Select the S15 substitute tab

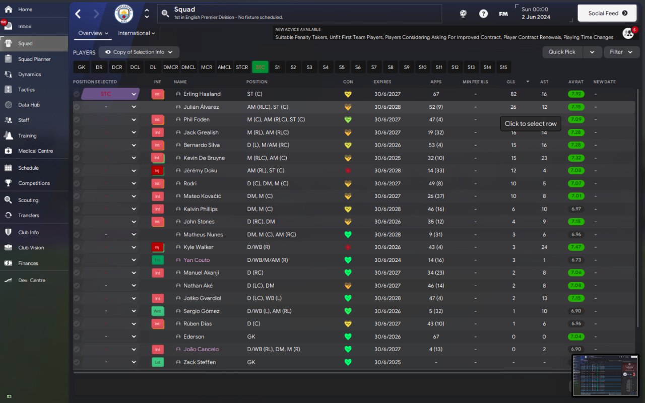point(503,67)
